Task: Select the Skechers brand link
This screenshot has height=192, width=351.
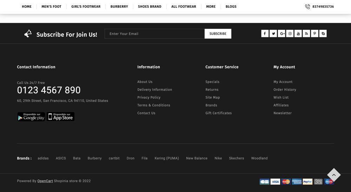Action: 236,158
